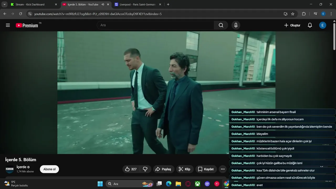Click the Klip clip button
The image size is (336, 189).
tap(185, 169)
